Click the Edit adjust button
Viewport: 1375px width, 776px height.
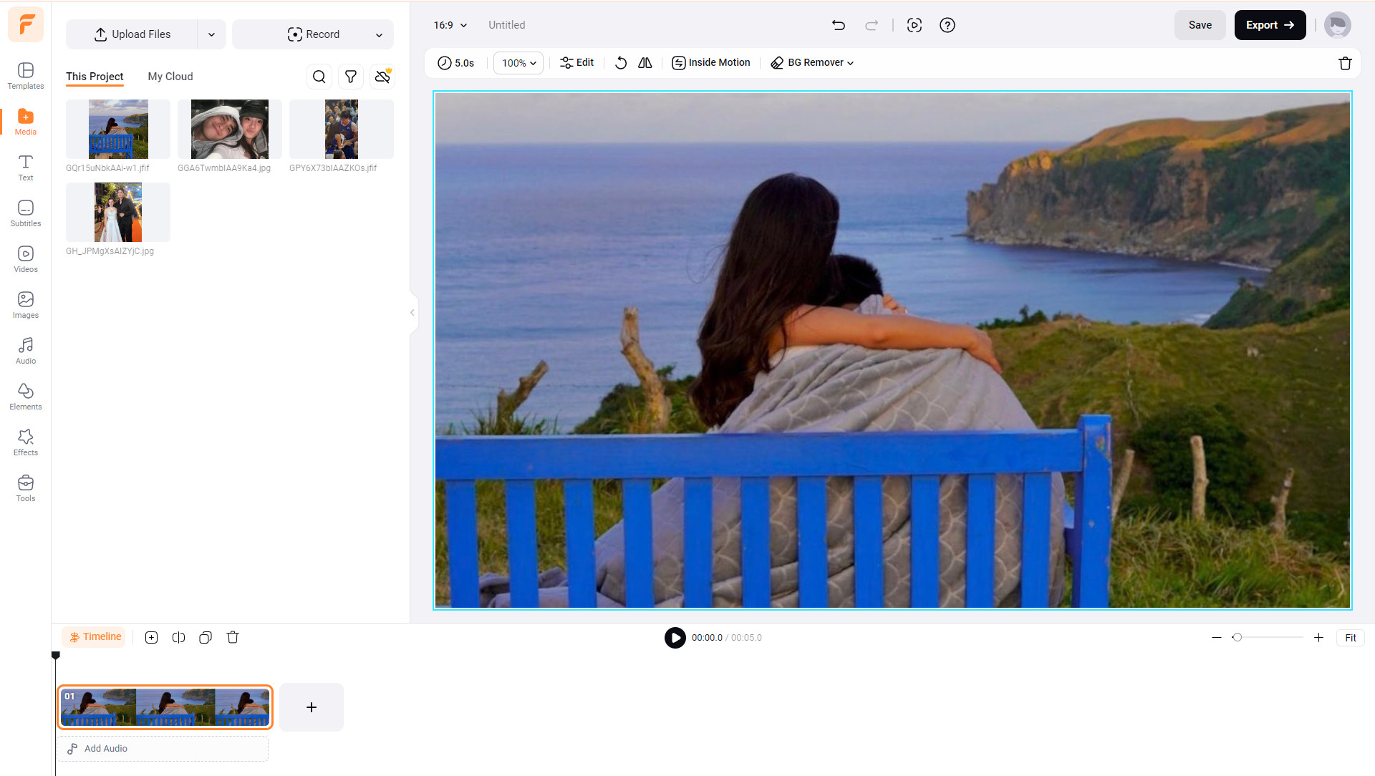(x=577, y=63)
